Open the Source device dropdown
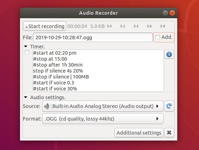This screenshot has height=150, width=199. [103, 106]
